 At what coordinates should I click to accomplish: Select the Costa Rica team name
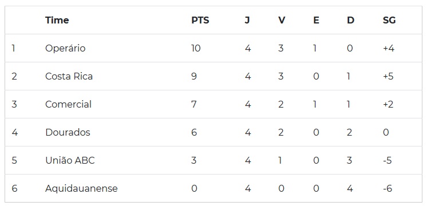pos(69,76)
